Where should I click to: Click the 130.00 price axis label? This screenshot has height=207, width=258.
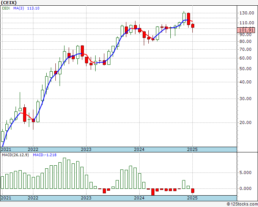tap(247, 13)
